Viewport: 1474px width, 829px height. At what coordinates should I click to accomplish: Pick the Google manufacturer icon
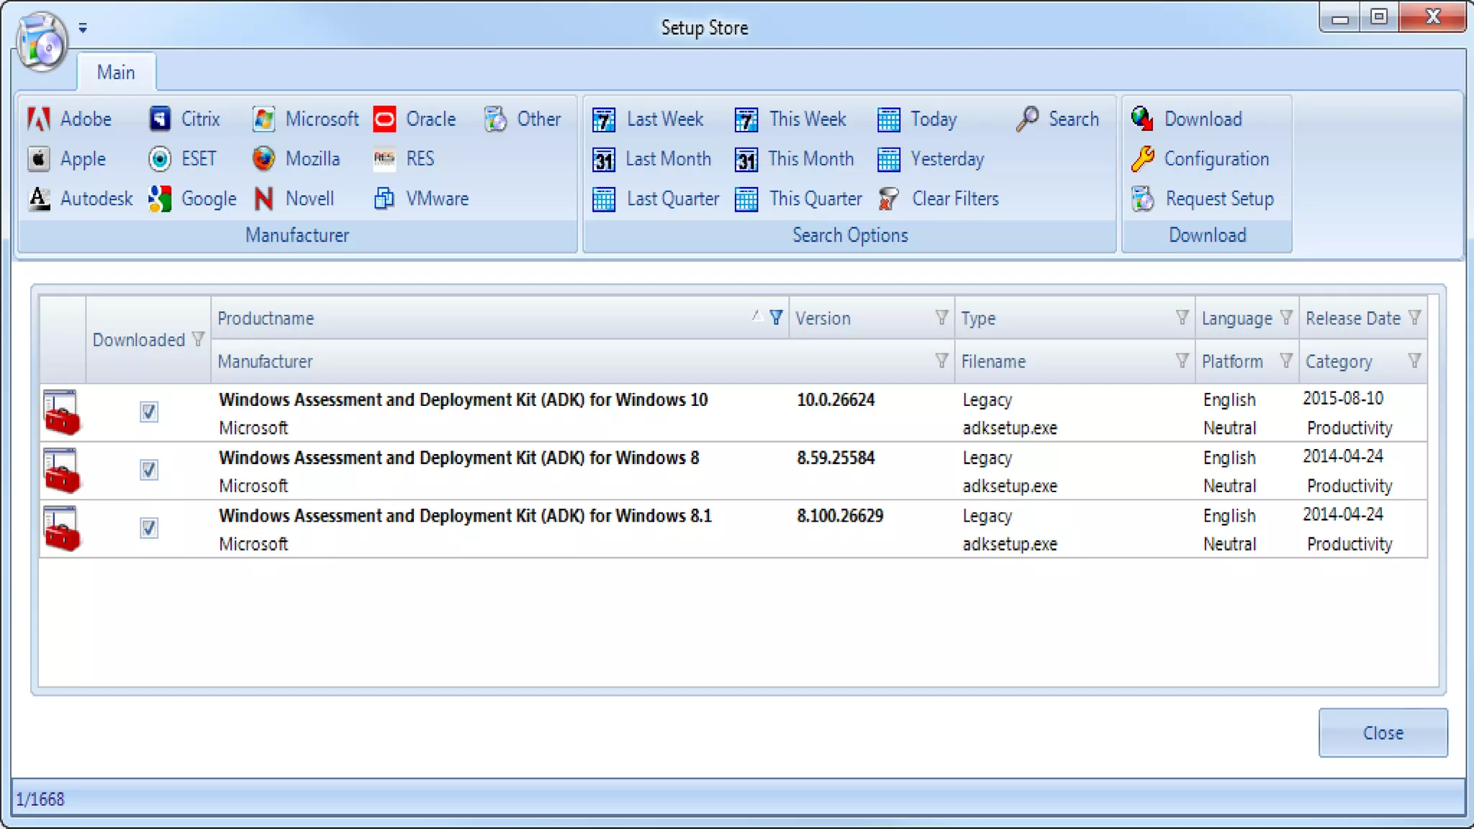[160, 198]
